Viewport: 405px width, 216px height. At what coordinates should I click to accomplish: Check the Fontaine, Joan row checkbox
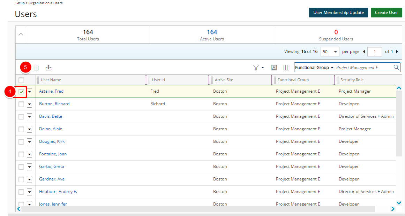point(21,154)
